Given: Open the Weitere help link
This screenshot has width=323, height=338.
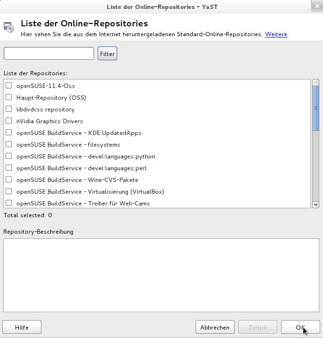Looking at the screenshot, I should [276, 34].
